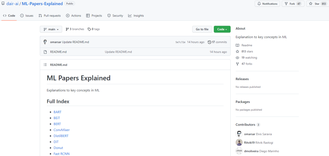View the 0 tags link

[94, 29]
